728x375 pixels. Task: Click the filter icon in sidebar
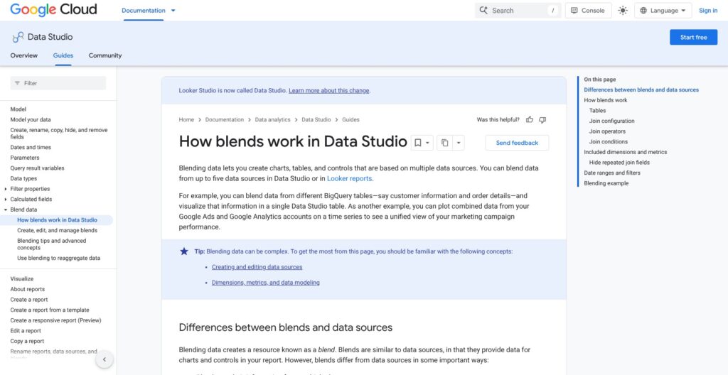tap(17, 83)
